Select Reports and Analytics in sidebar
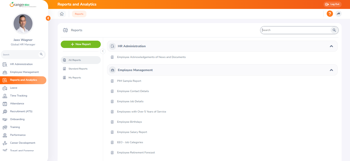Screen dimensions: 350x161 click(23, 80)
